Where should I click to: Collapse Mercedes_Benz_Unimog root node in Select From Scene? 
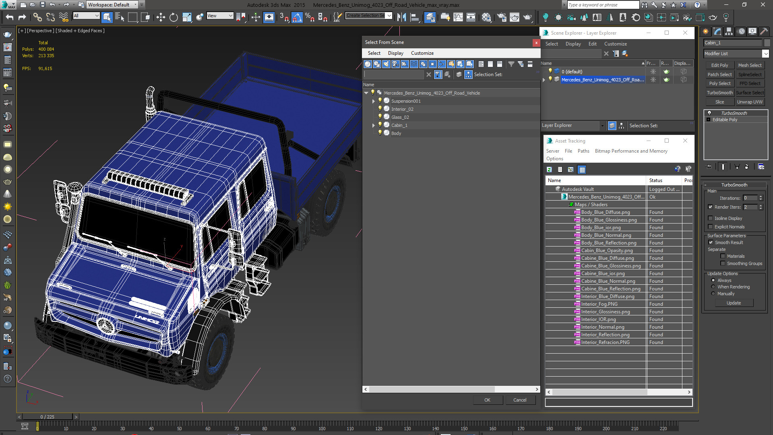click(366, 93)
